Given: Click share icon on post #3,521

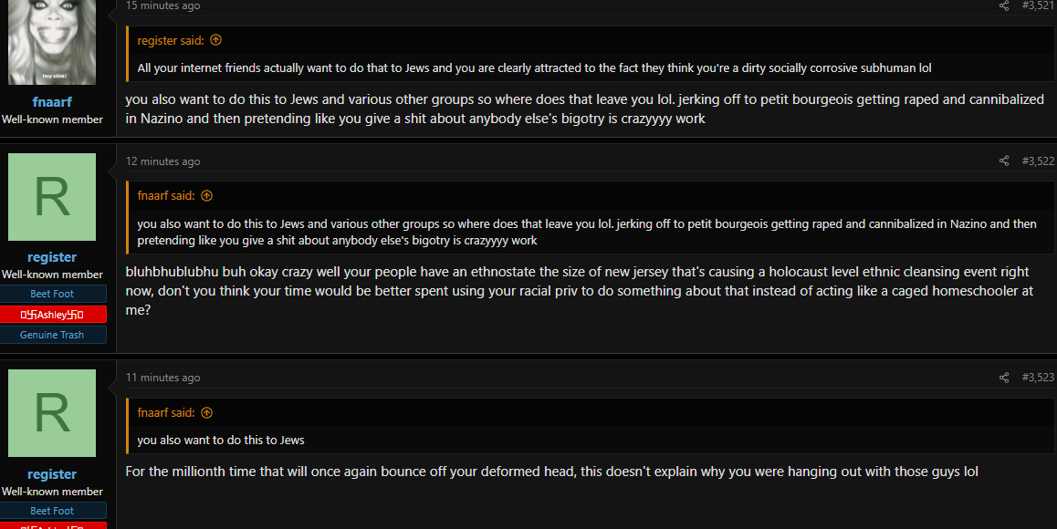Looking at the screenshot, I should (1004, 5).
